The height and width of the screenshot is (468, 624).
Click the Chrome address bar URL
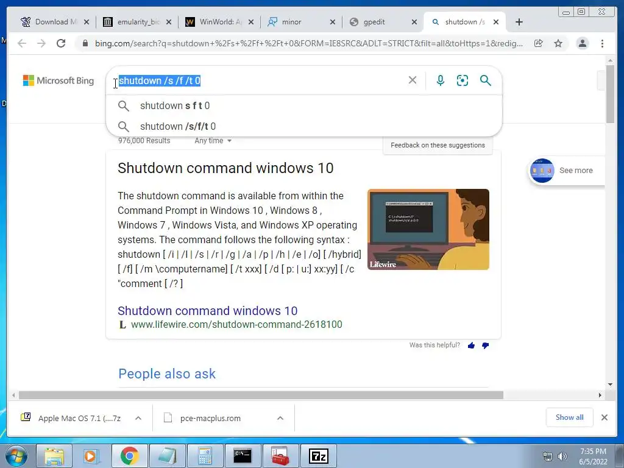point(309,43)
